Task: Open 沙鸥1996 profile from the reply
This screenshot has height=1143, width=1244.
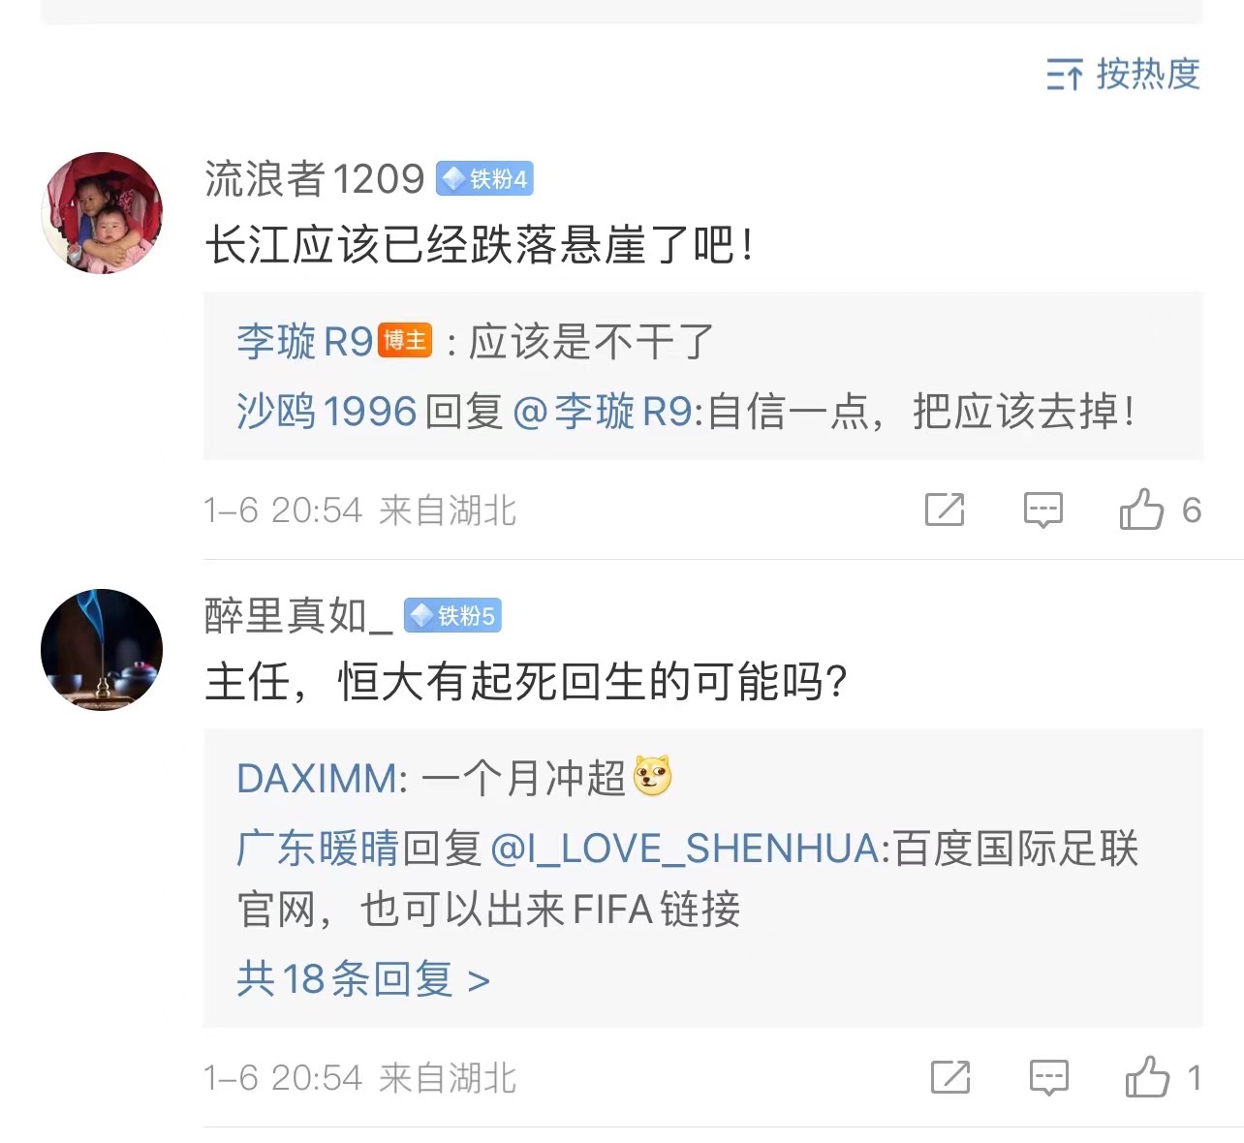Action: pyautogui.click(x=327, y=412)
